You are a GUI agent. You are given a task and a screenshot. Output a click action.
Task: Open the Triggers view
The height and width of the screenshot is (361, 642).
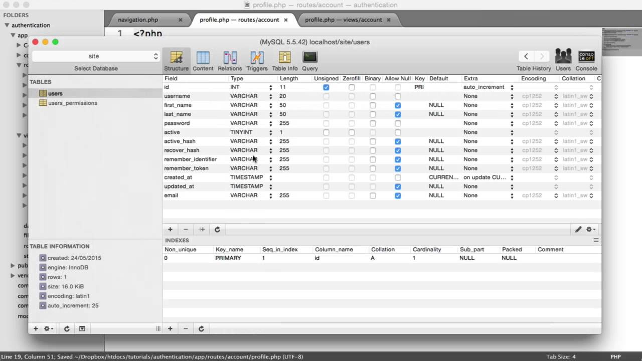coord(257,61)
